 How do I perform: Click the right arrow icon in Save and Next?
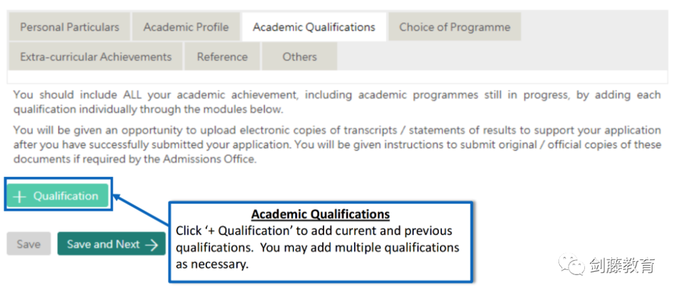click(x=152, y=244)
